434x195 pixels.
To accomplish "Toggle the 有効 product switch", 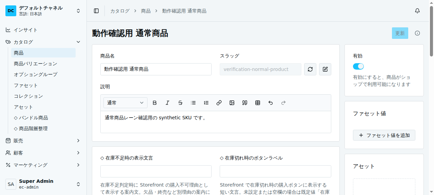I will point(358,66).
